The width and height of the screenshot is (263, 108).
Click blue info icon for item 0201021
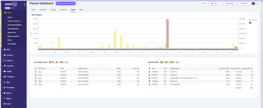(x=149, y=78)
